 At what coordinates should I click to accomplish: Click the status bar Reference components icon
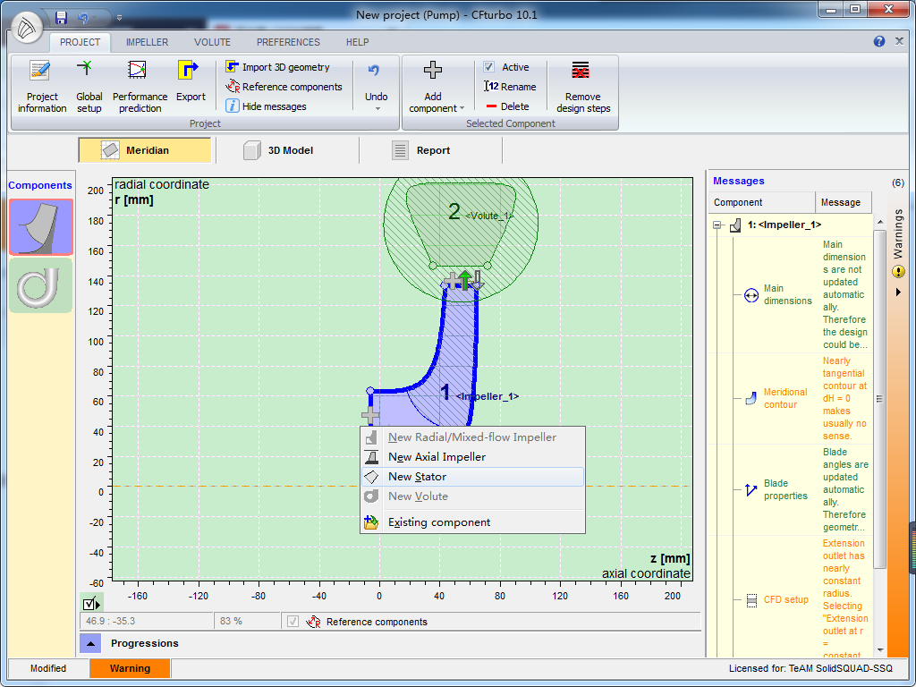tap(314, 622)
